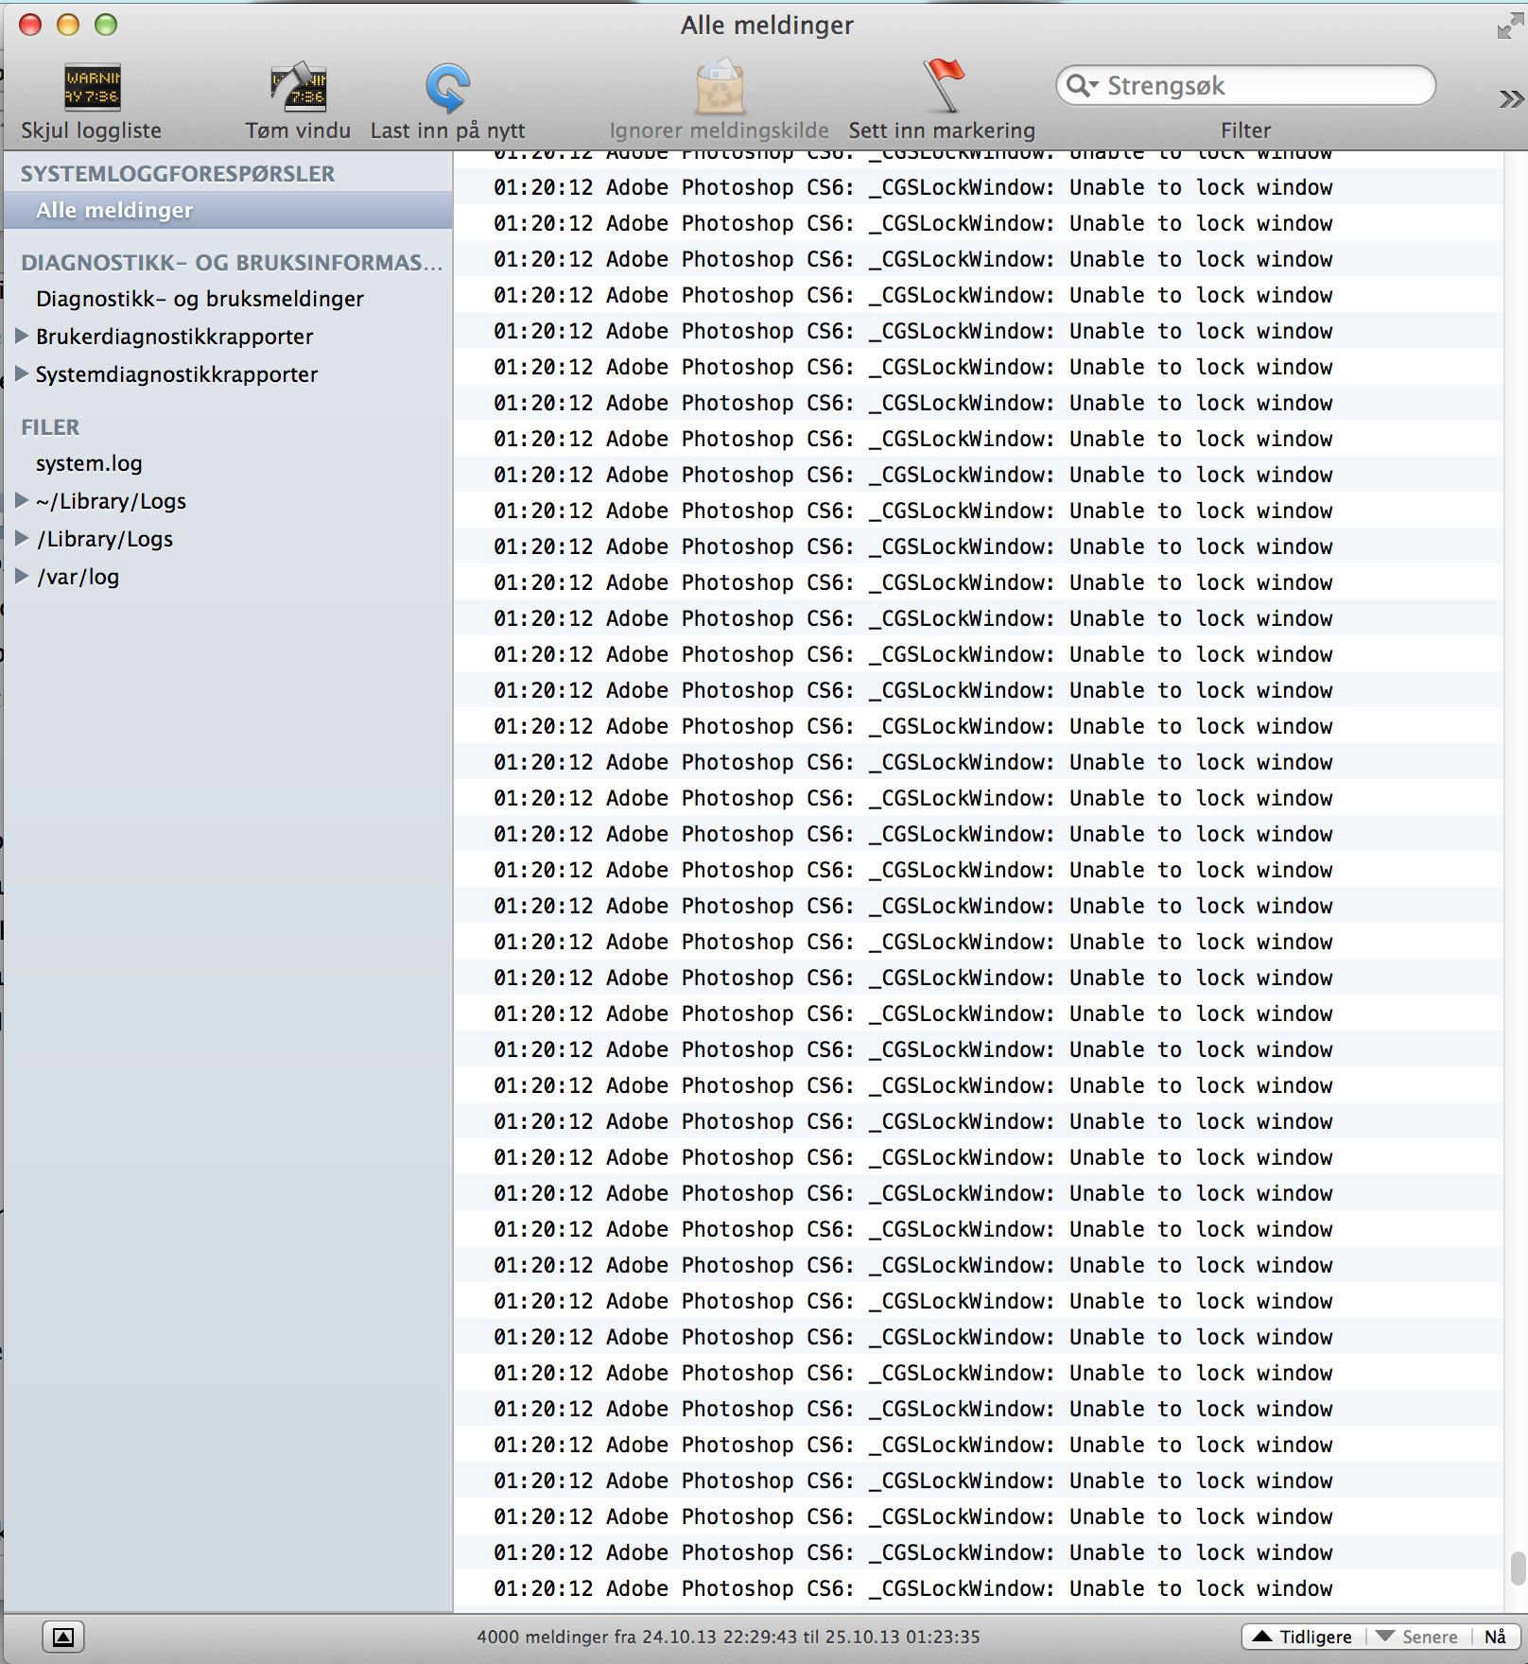Click the DIAGNOSTIKK- OG BRUKSINFORMAS... header
The width and height of the screenshot is (1528, 1664).
pyautogui.click(x=232, y=263)
